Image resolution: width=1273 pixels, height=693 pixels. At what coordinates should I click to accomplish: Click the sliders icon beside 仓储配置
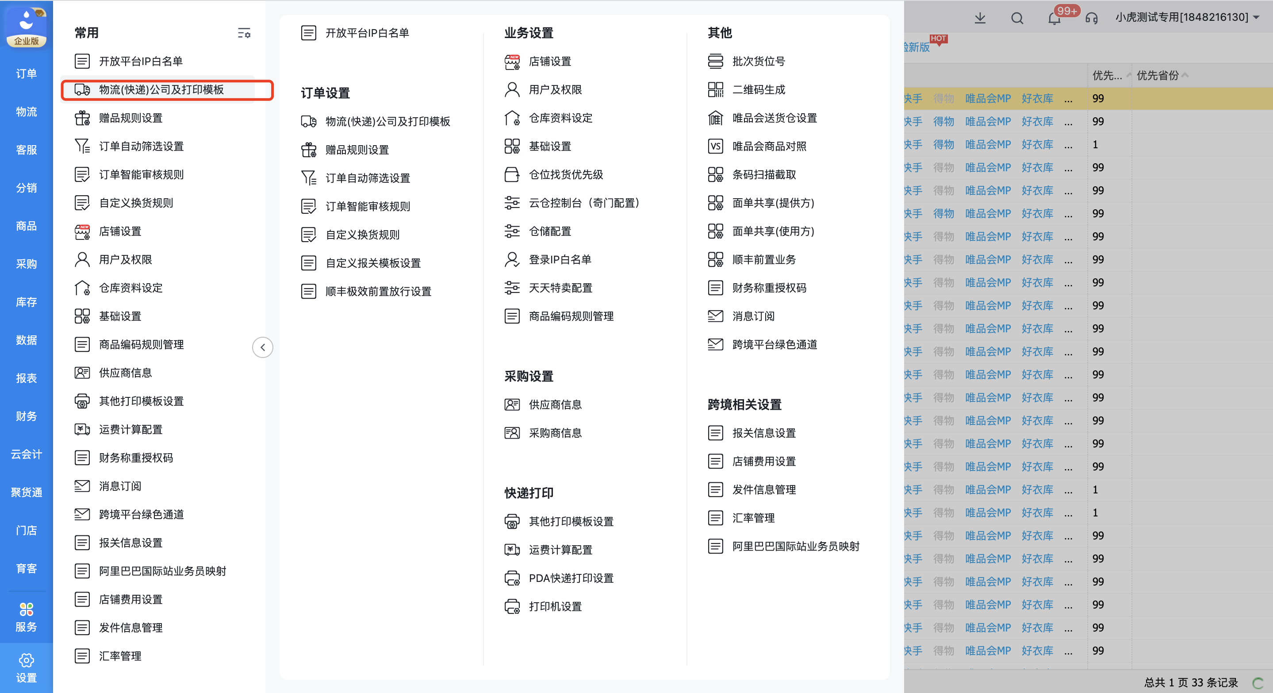[512, 231]
